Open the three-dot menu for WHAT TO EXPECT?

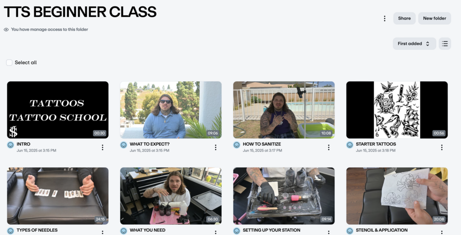(216, 148)
